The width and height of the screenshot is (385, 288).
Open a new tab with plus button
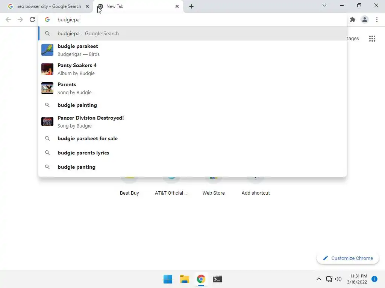click(x=191, y=6)
